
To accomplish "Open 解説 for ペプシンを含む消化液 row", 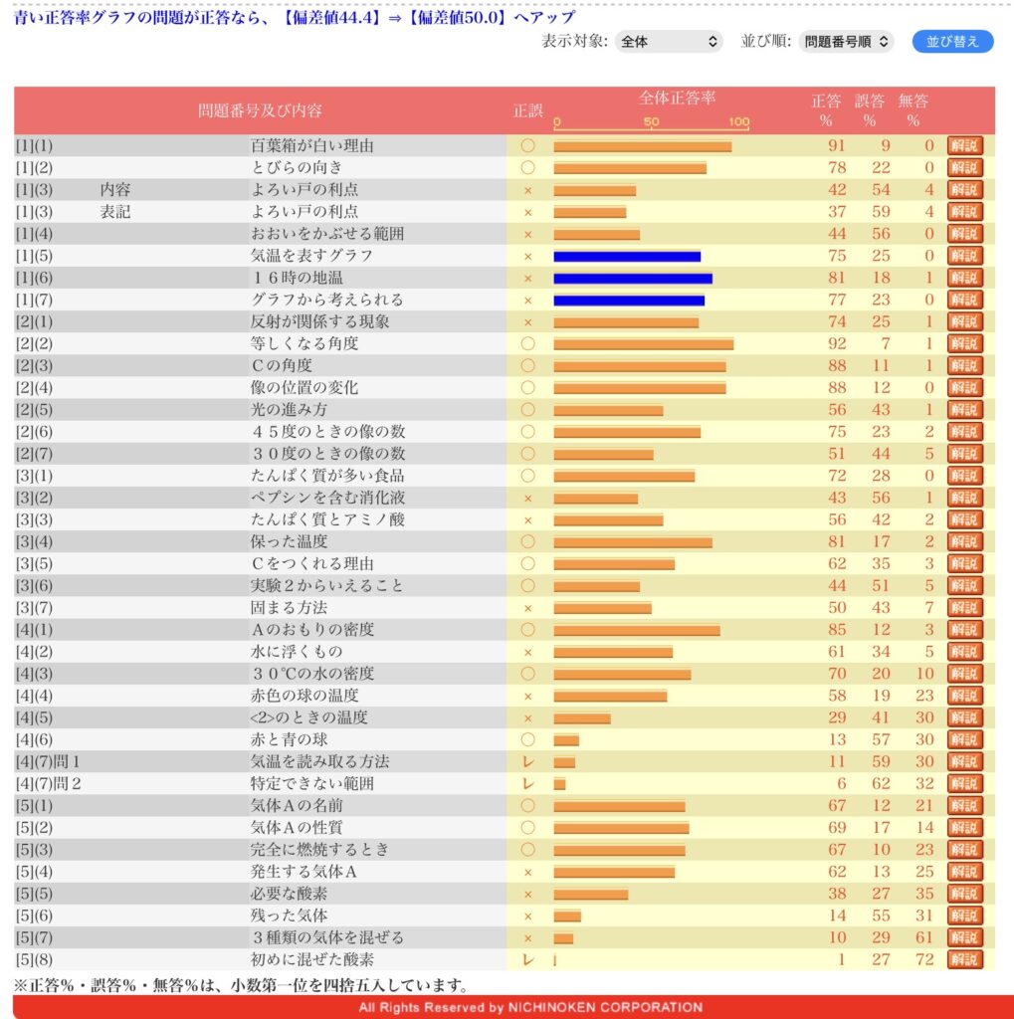I will [964, 498].
